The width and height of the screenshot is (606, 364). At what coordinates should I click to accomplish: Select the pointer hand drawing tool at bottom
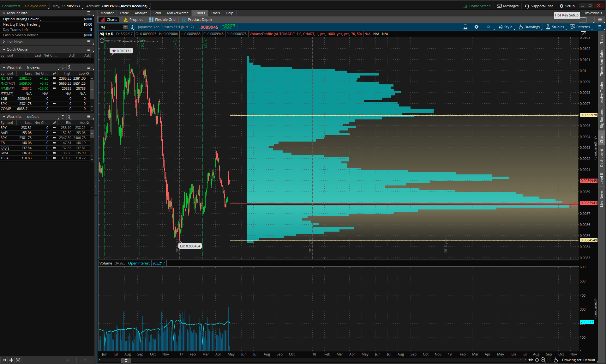click(x=556, y=360)
